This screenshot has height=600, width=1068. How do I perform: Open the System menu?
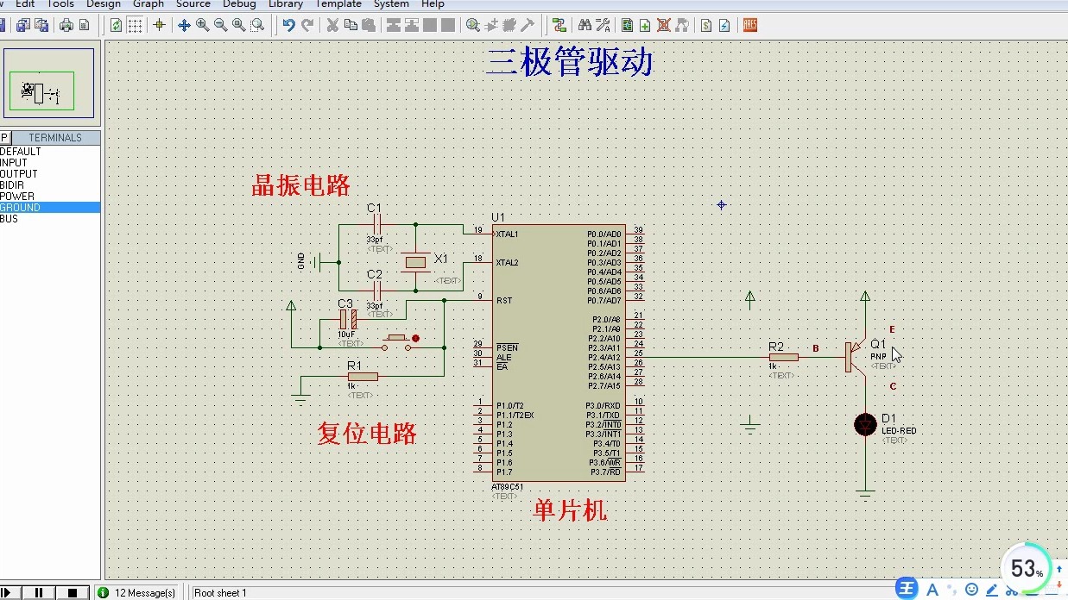pos(391,4)
